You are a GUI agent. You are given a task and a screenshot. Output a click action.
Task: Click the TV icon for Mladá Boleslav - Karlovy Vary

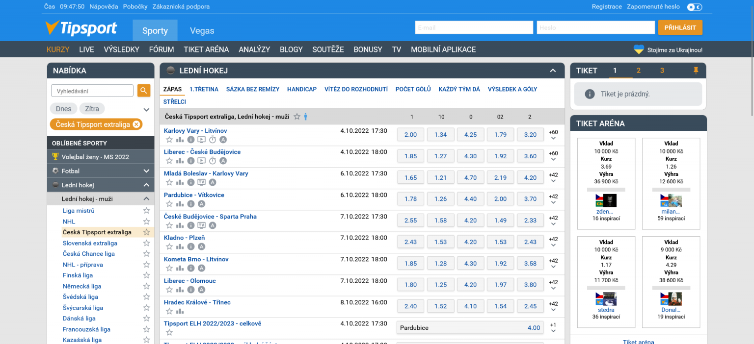tap(201, 182)
